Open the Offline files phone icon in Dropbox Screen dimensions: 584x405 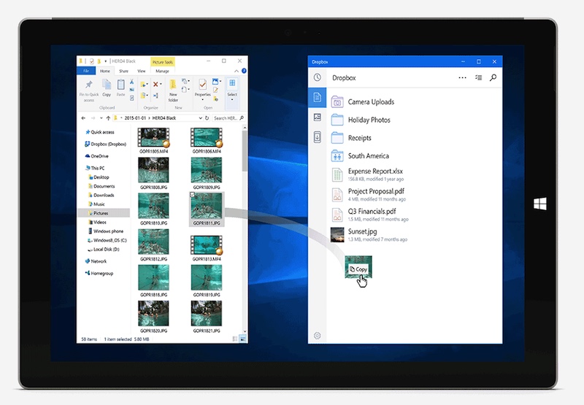point(318,137)
